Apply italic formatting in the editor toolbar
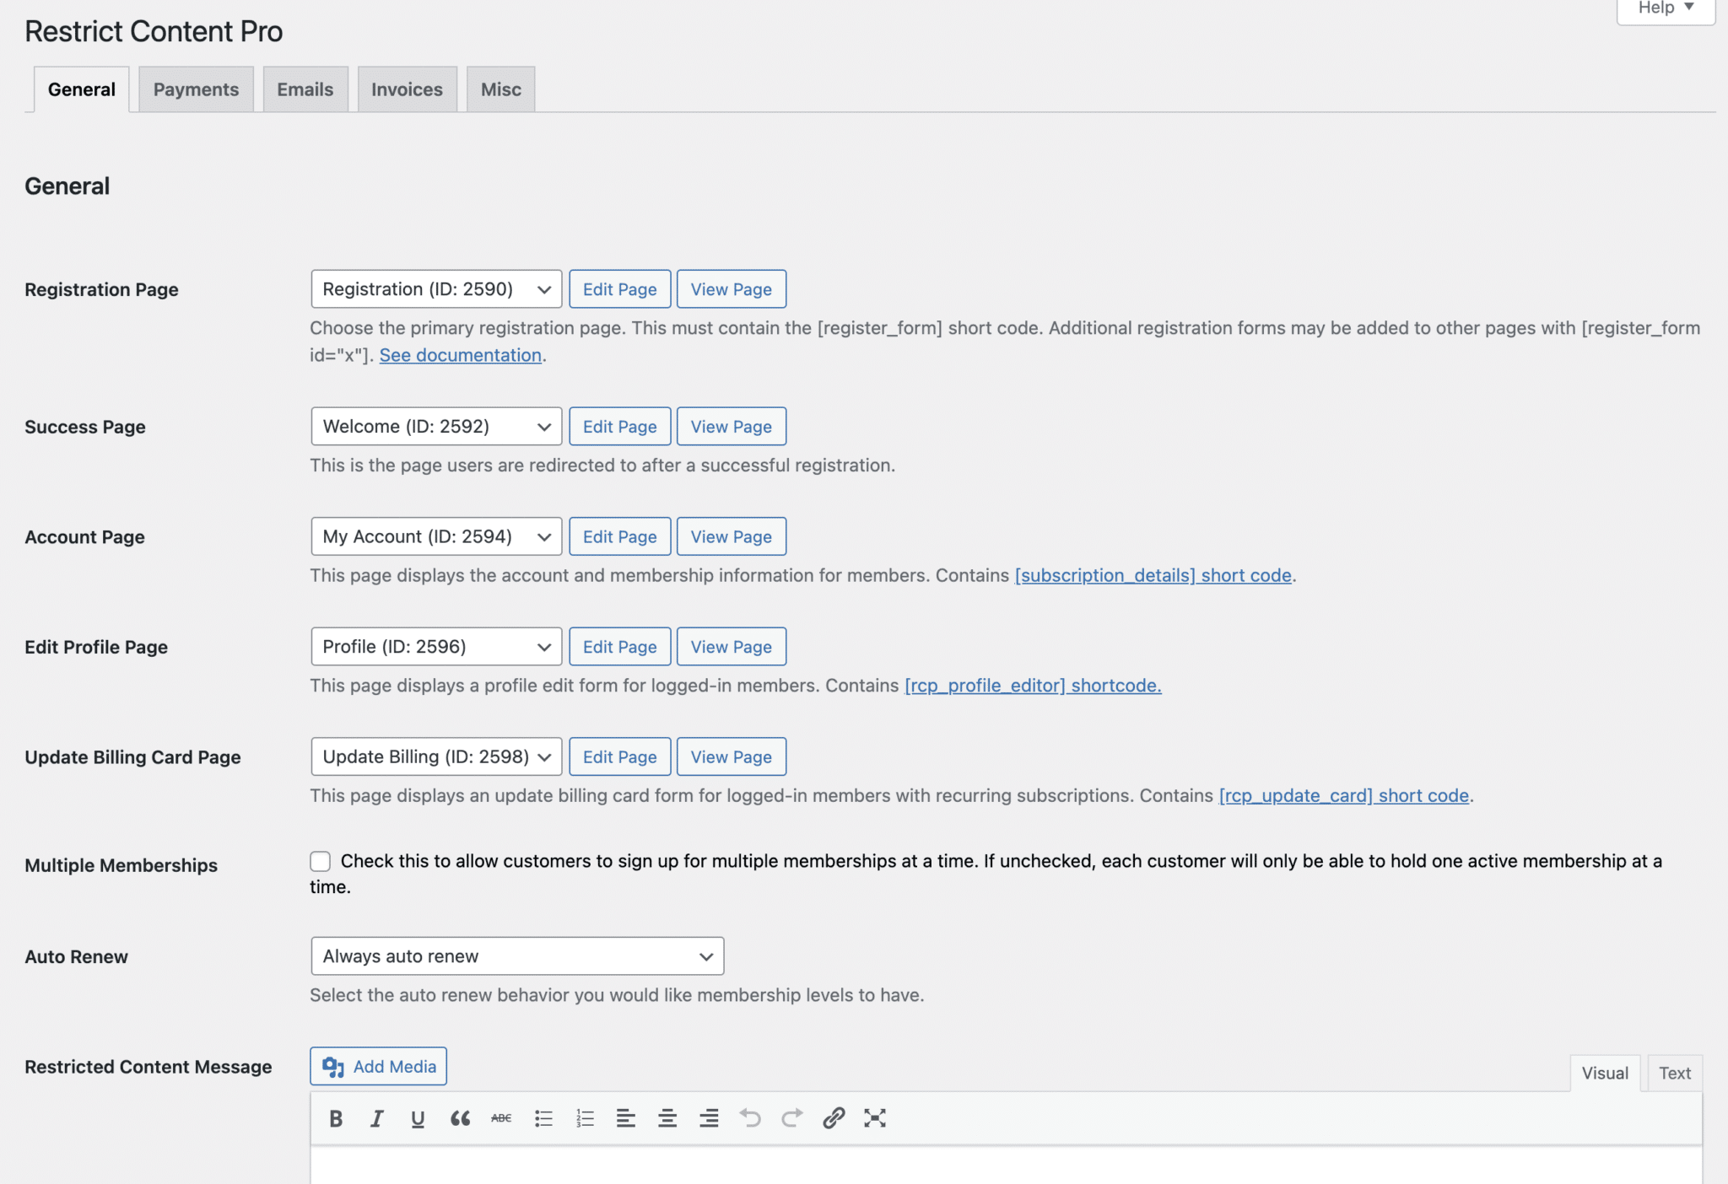This screenshot has height=1184, width=1728. point(376,1118)
